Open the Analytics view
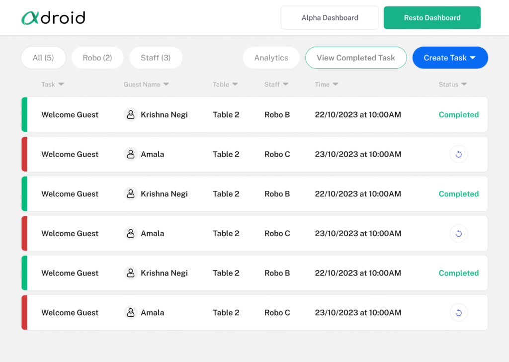The width and height of the screenshot is (509, 362). [x=271, y=58]
